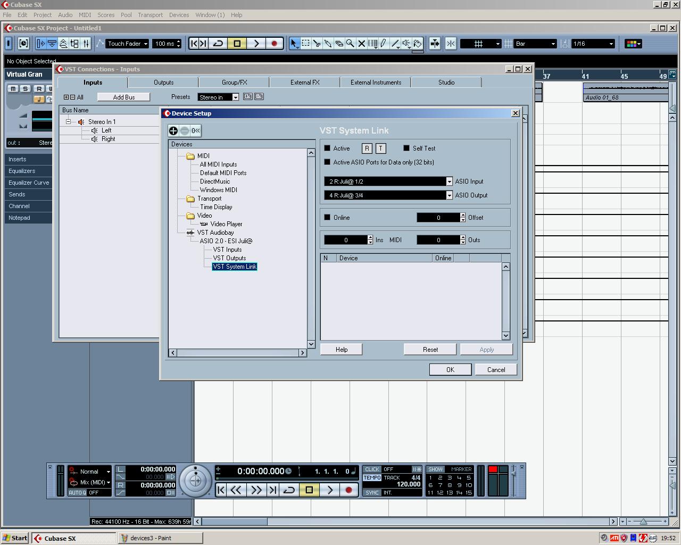Toggle Mute M button in Inspector

pyautogui.click(x=13, y=88)
